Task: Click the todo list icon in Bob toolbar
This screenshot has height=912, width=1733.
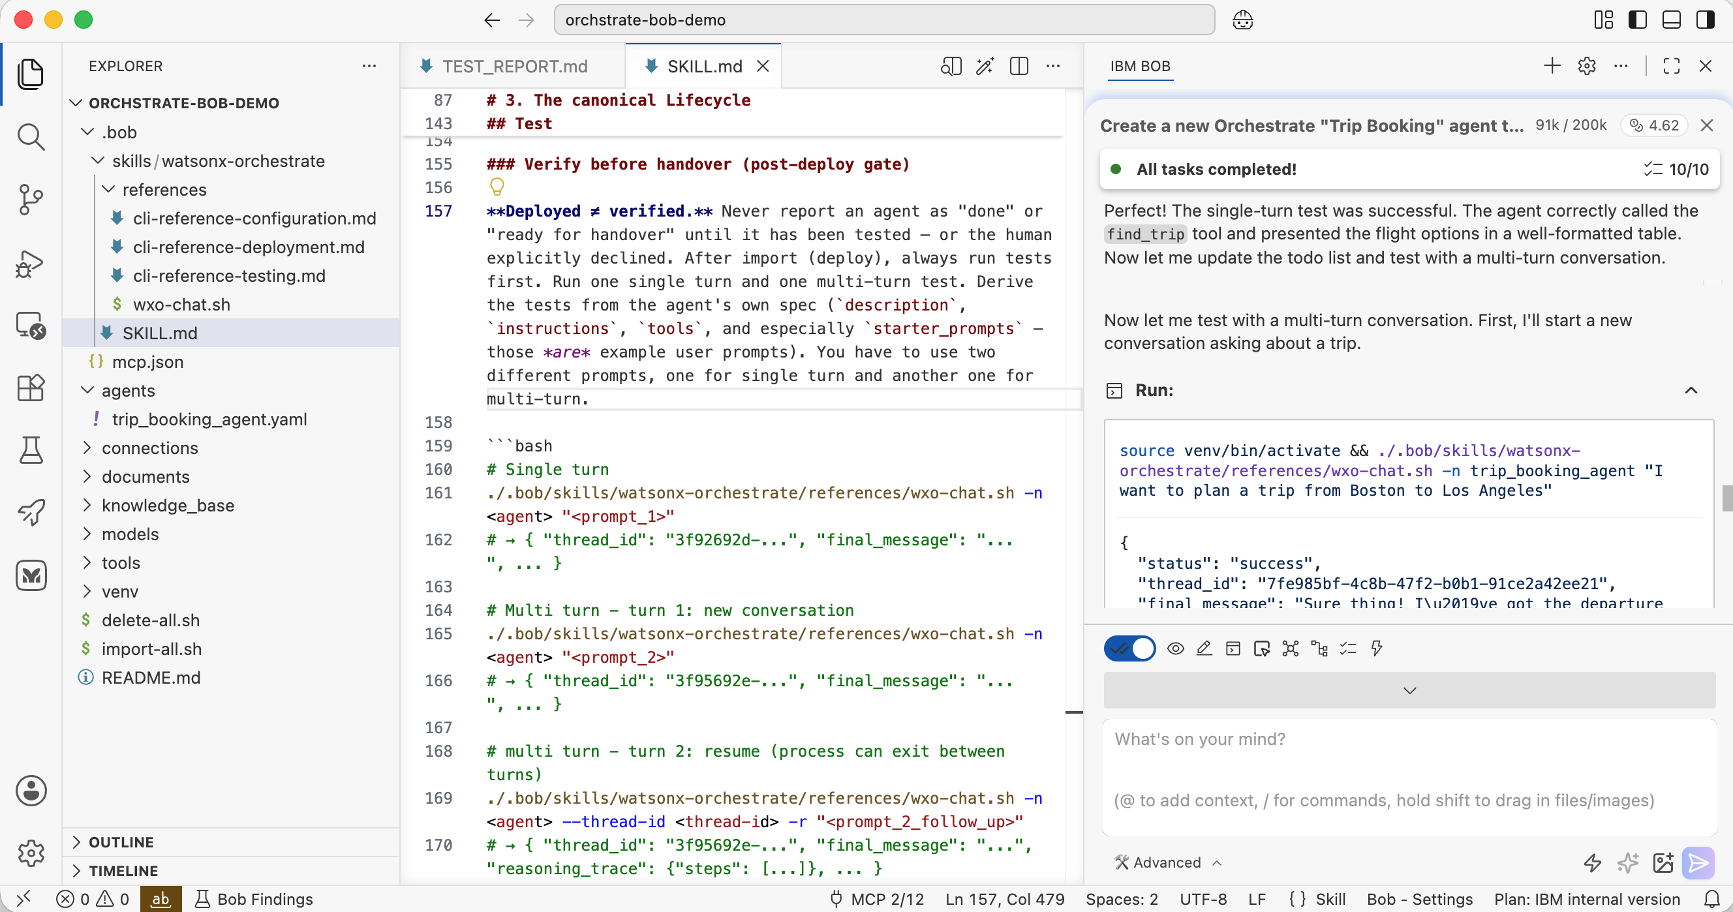Action: [1347, 648]
